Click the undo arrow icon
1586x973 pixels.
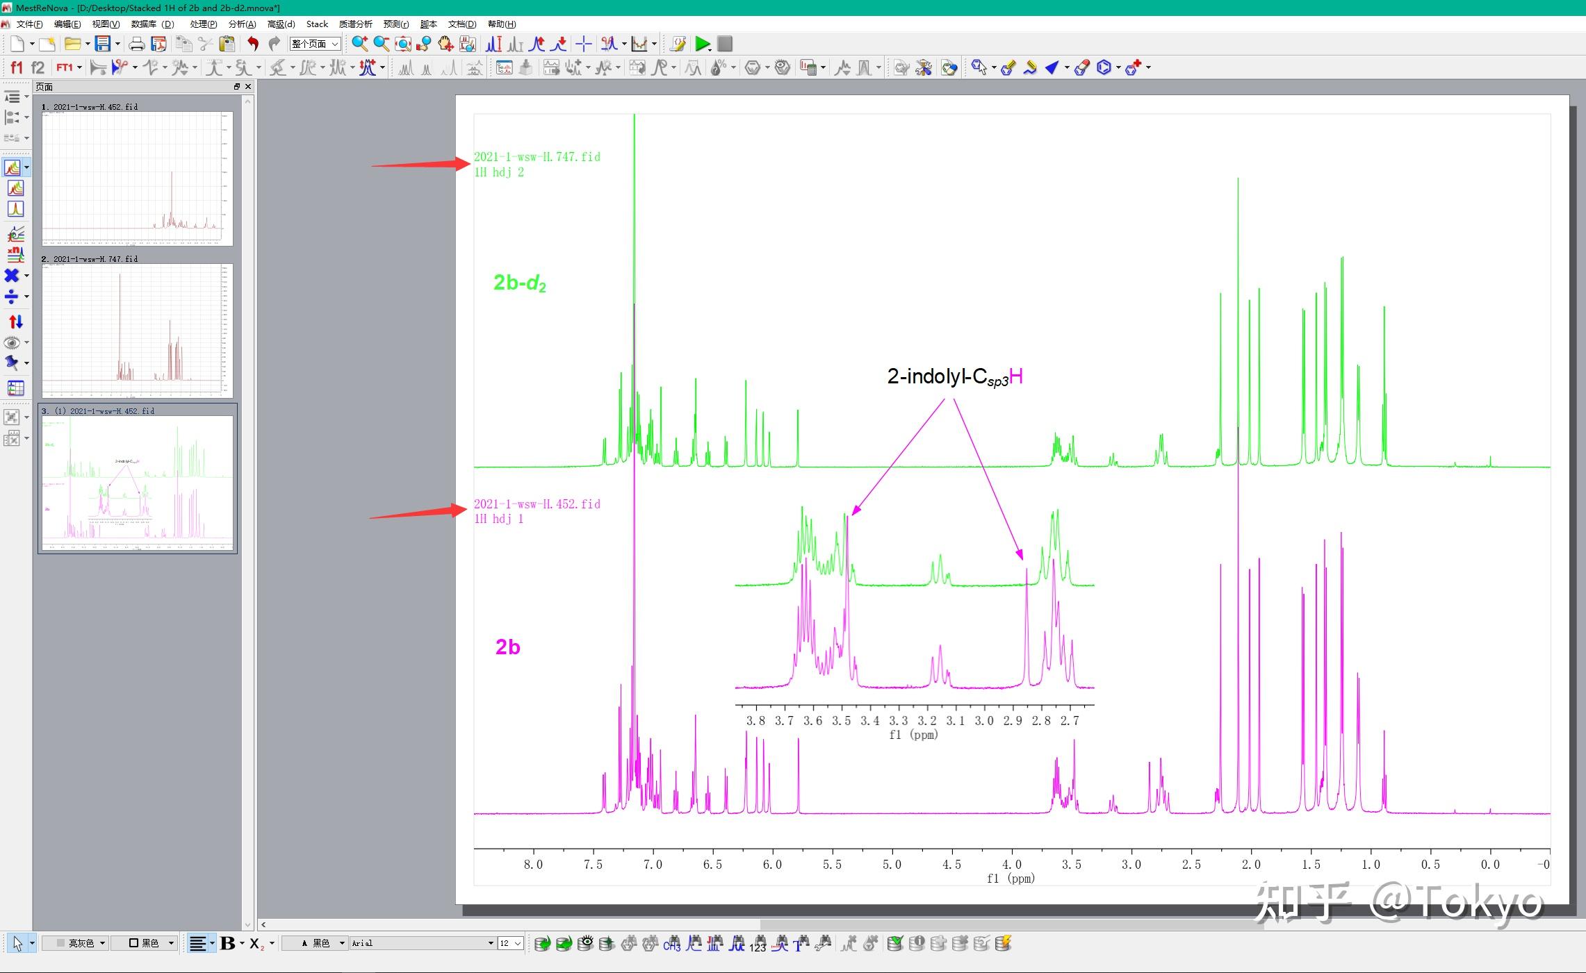(253, 44)
